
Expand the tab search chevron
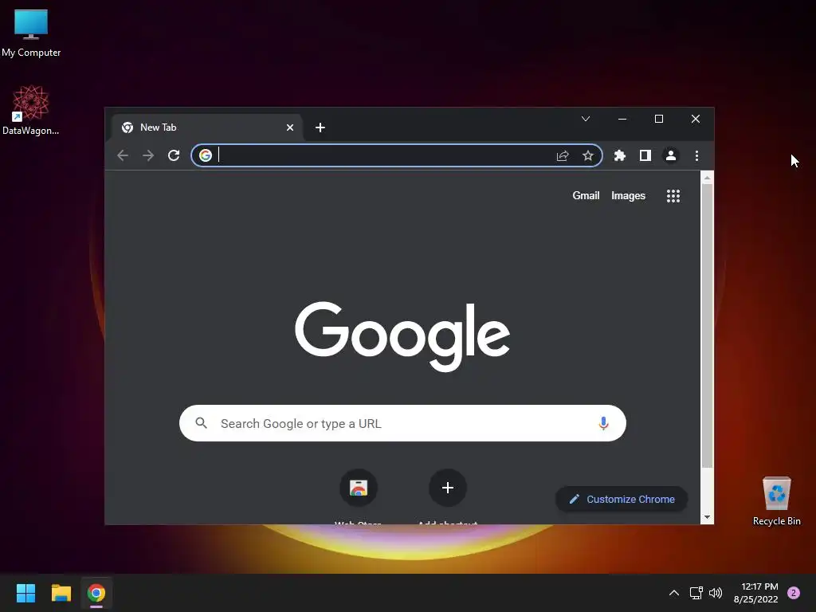pos(586,120)
